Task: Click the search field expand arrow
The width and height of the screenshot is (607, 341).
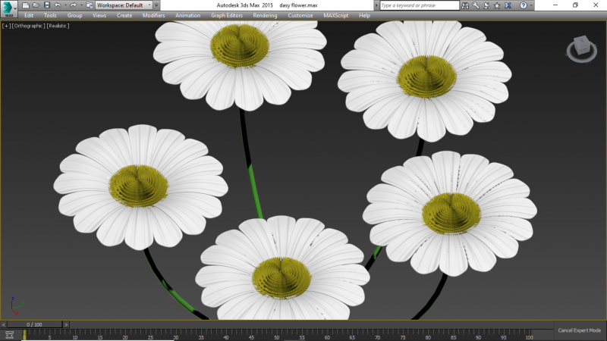Action: pyautogui.click(x=376, y=5)
